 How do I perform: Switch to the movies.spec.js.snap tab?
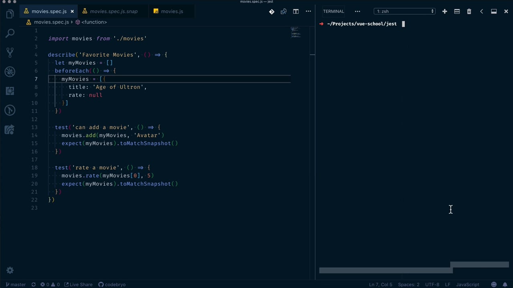pyautogui.click(x=113, y=12)
